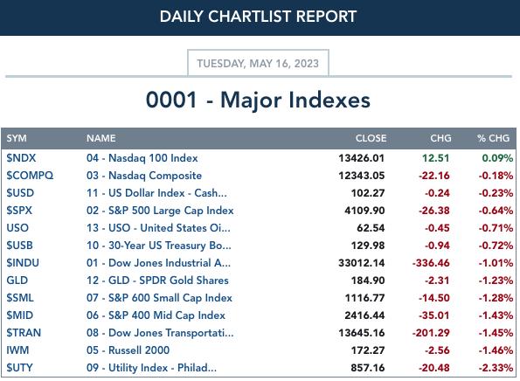Sort by the CLOSE column header

(x=371, y=138)
